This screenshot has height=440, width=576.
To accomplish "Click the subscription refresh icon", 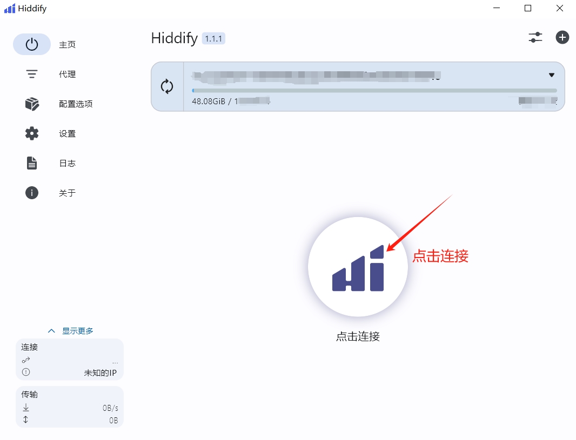I will click(x=167, y=86).
